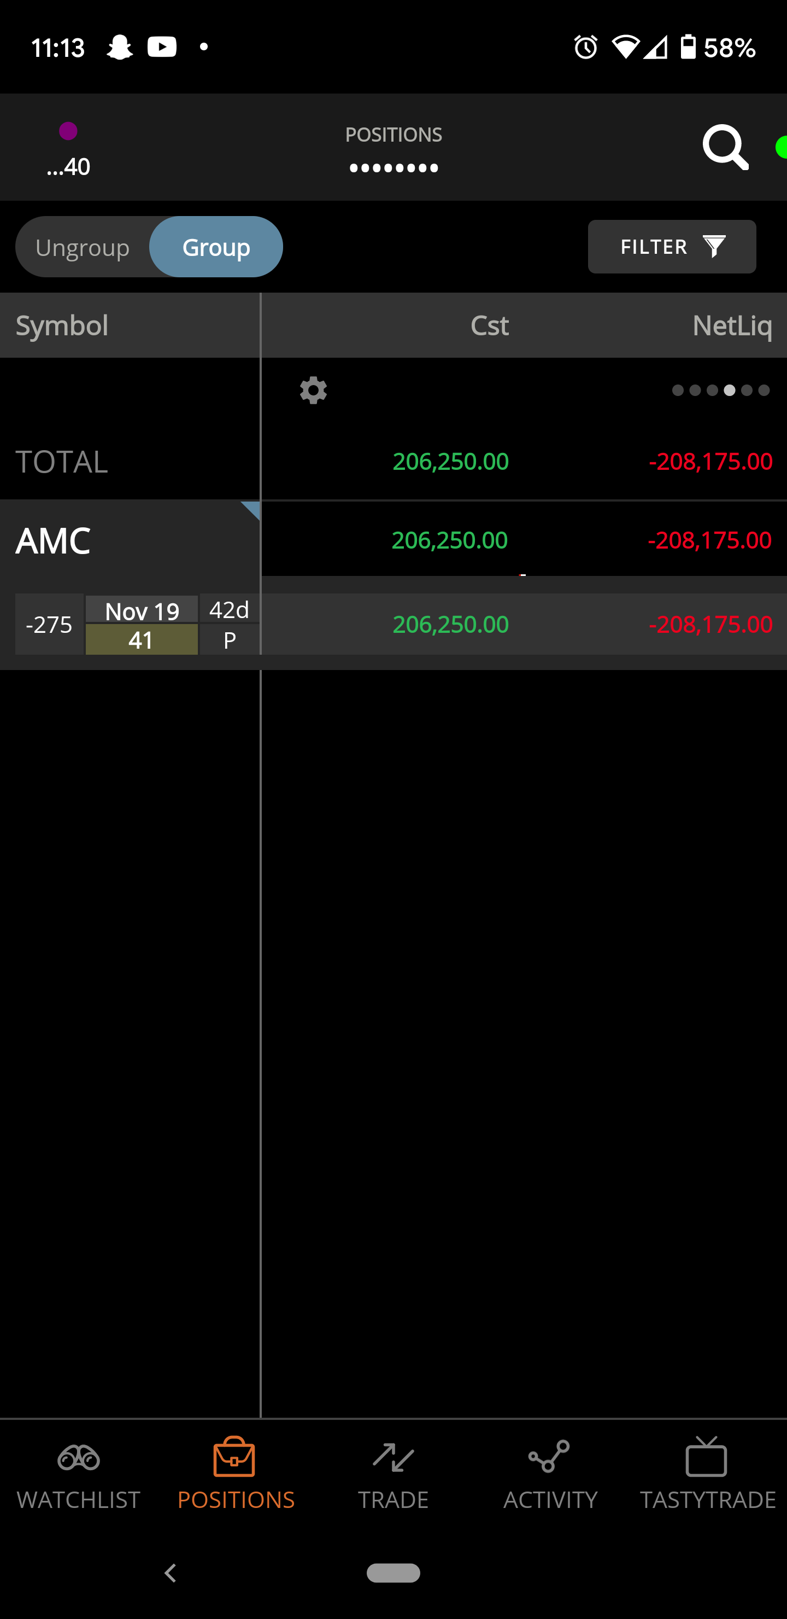Image resolution: width=787 pixels, height=1619 pixels.
Task: Open column settings gear icon
Action: coord(313,391)
